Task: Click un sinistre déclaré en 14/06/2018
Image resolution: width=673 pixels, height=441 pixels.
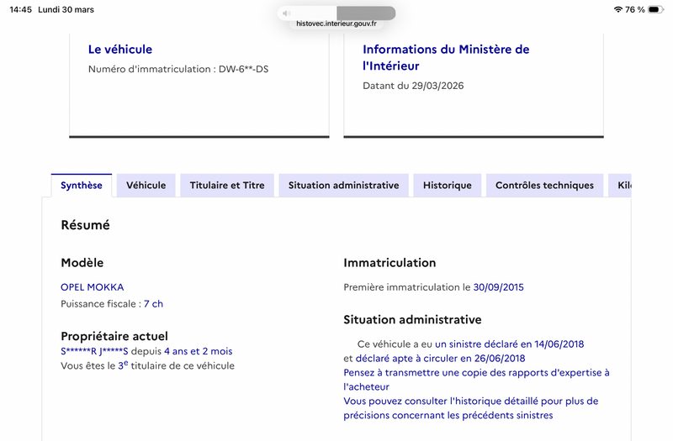Action: 510,344
